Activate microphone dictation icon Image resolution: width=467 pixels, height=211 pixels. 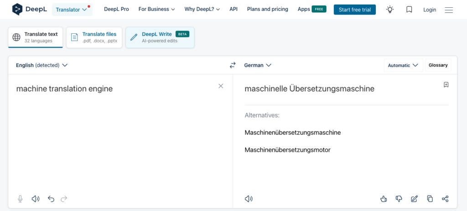(20, 199)
